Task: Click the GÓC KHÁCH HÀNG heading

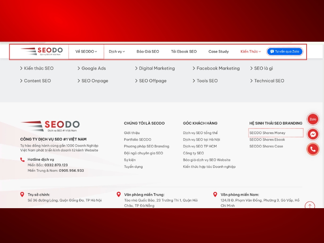Action: (x=200, y=123)
